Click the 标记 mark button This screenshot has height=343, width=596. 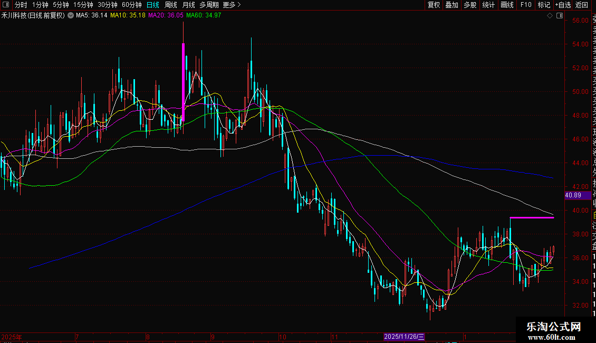point(544,5)
